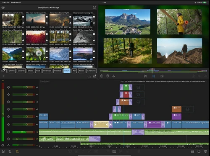210x156 pixels.
Task: Select the Chrome category tab
Action: (11, 71)
